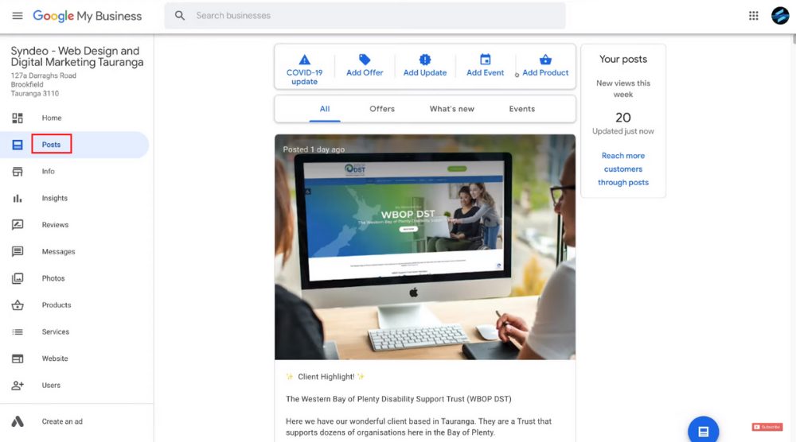The width and height of the screenshot is (796, 442).
Task: Click the Messages chat icon
Action: pos(18,252)
